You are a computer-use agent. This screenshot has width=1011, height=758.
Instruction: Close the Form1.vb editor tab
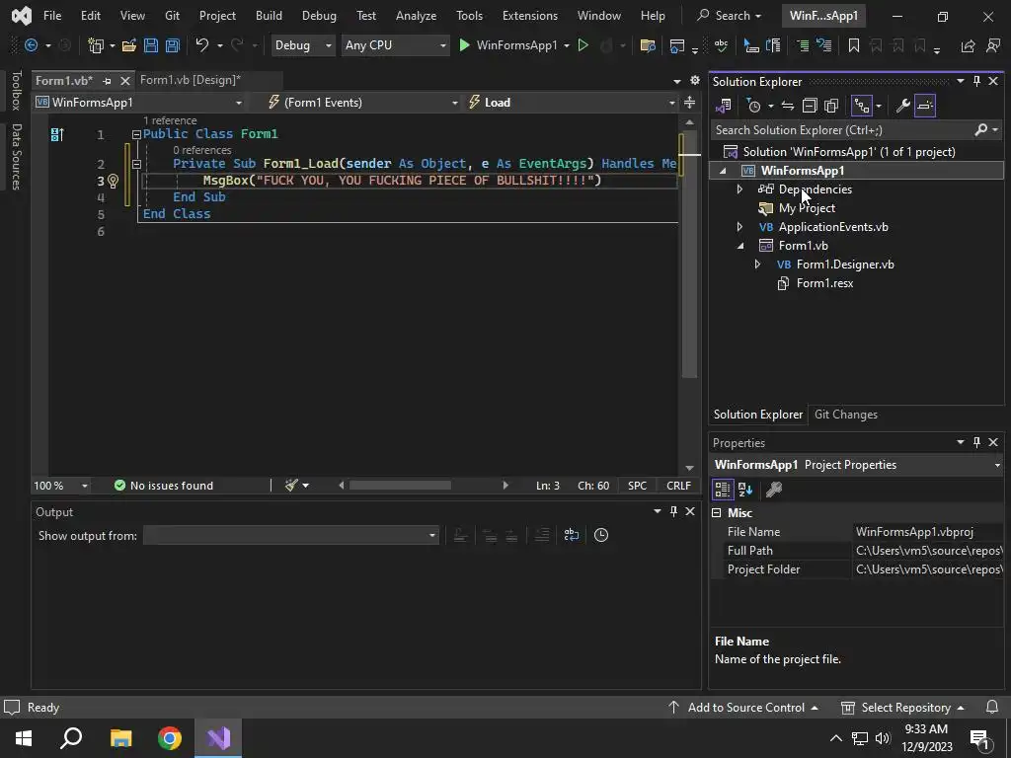tap(125, 81)
